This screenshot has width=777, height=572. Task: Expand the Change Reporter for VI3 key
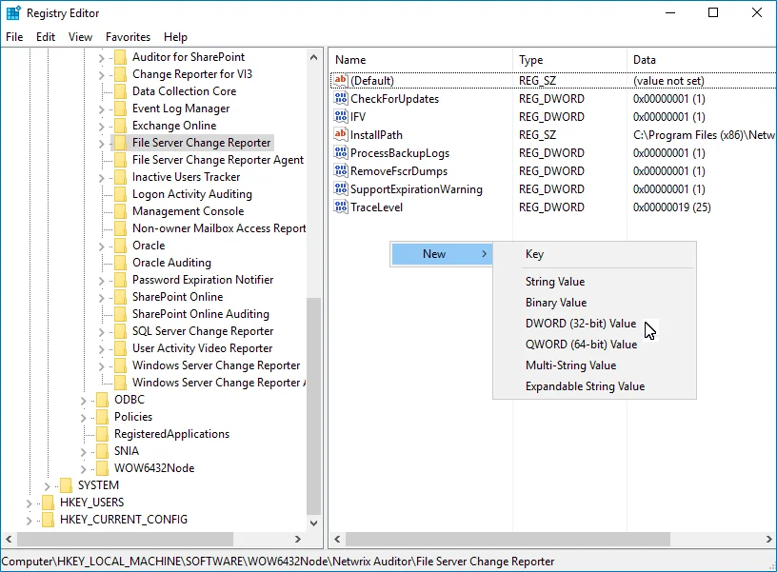101,75
